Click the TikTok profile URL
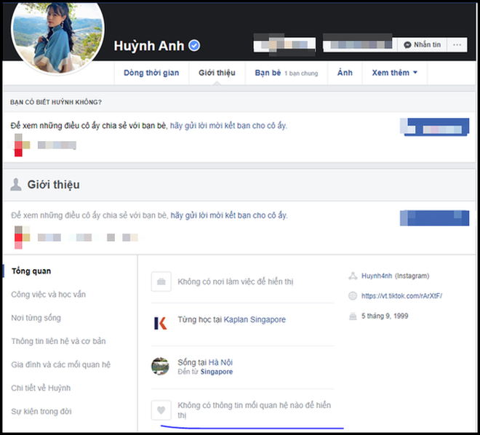Image resolution: width=480 pixels, height=435 pixels. (x=401, y=296)
